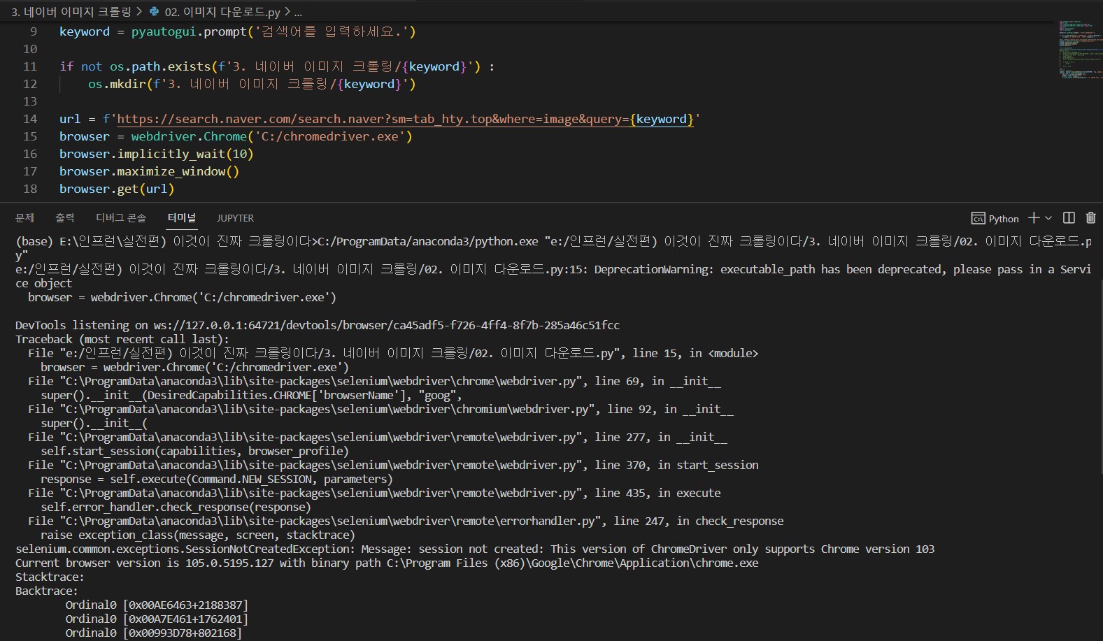Click 'browser.get(url)' on line 18

(117, 189)
